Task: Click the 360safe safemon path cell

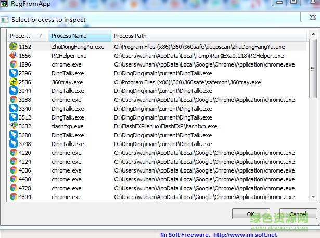Action: [x=187, y=82]
